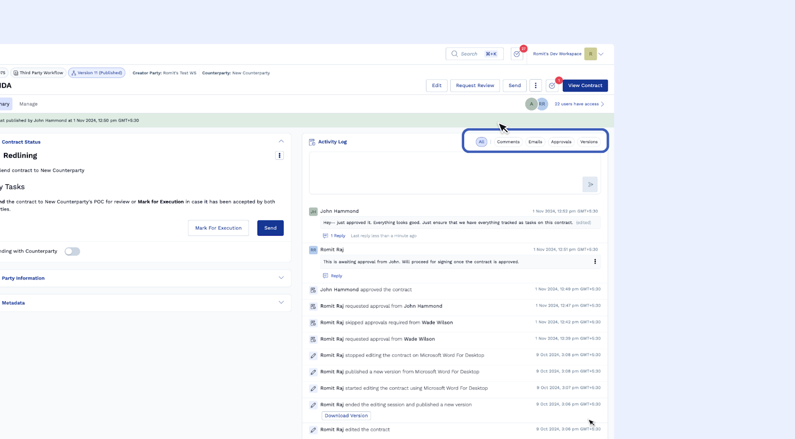Open Contract Status three-dot options menu

(x=279, y=156)
